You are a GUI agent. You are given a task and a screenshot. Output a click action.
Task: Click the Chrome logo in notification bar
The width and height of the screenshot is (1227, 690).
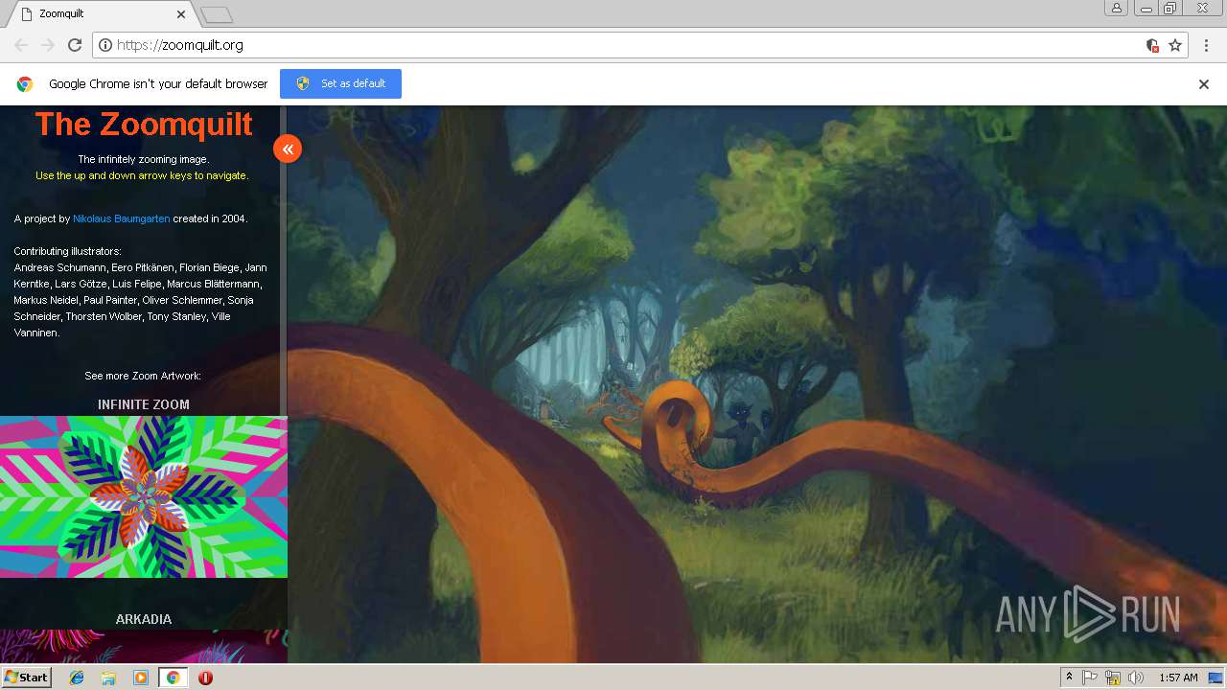point(25,84)
